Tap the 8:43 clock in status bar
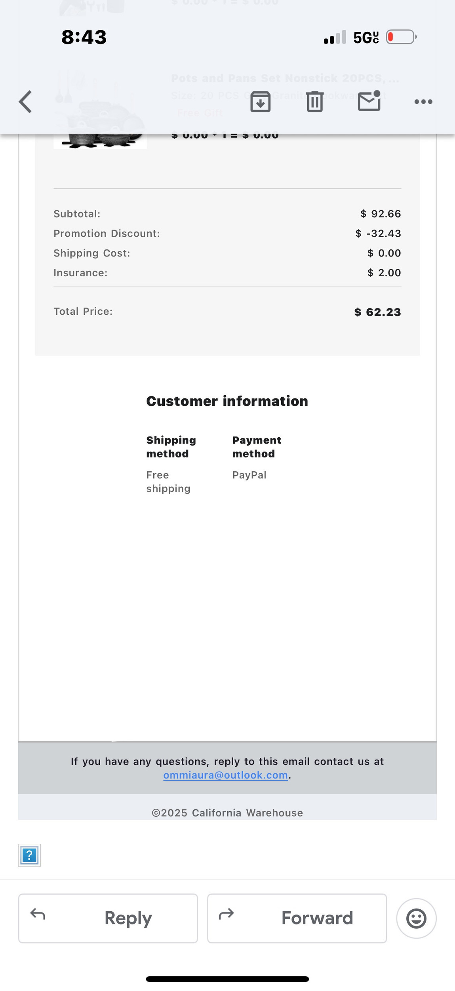 pos(84,37)
